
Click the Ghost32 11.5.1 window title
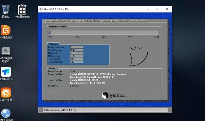[56, 9]
